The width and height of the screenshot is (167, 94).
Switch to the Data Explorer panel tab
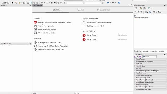pos(154,51)
